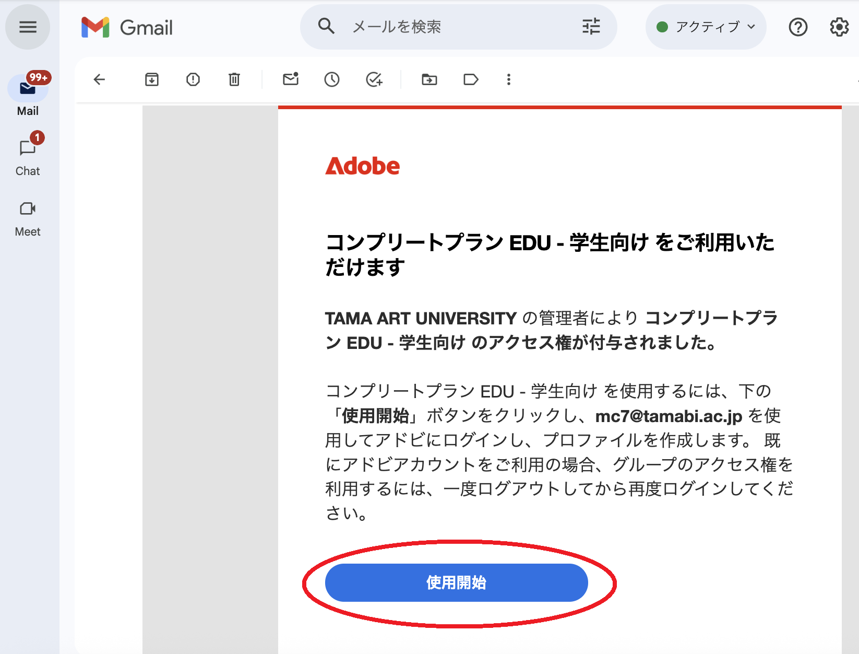859x654 pixels.
Task: Mark the email as unread
Action: point(291,79)
